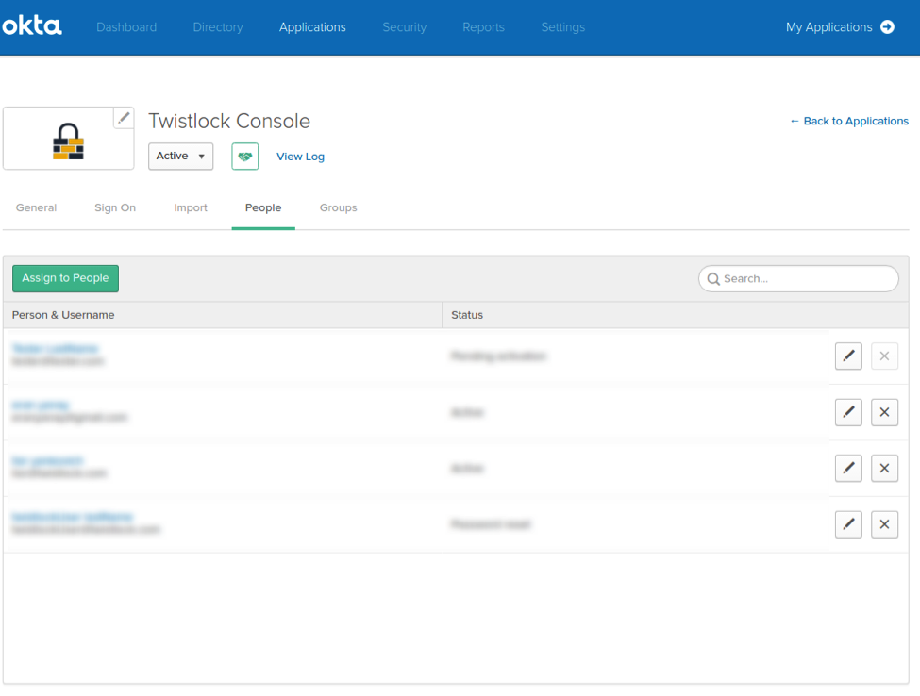The width and height of the screenshot is (920, 696).
Task: Open the last user's name link
Action: (73, 517)
